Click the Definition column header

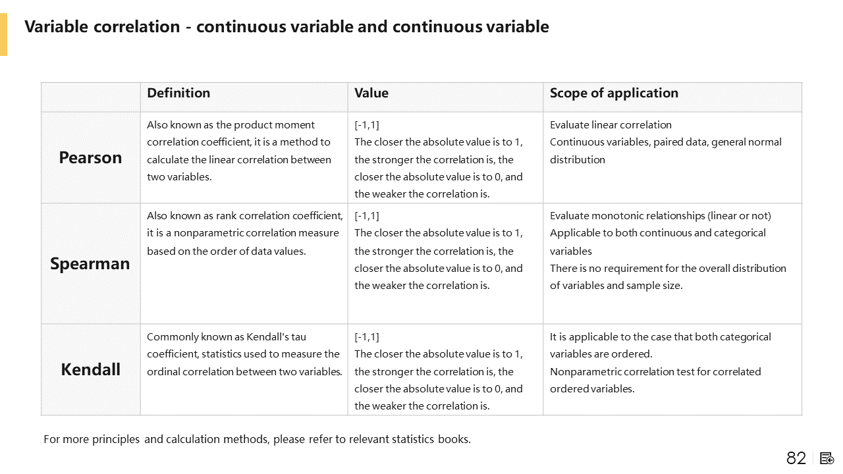[178, 93]
